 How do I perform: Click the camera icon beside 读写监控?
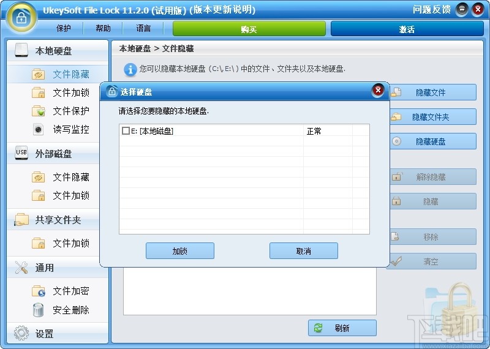[x=38, y=129]
